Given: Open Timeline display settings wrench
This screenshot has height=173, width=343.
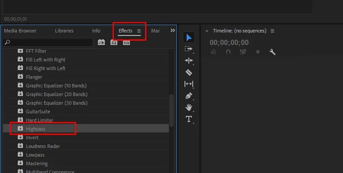Looking at the screenshot, I should (272, 52).
